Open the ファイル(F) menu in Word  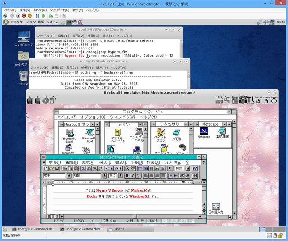[x=54, y=162]
